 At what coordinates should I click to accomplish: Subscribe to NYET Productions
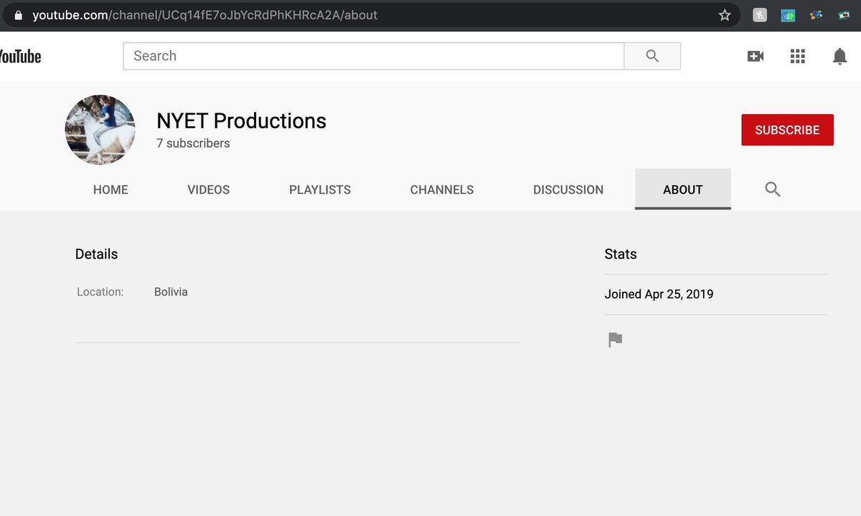(787, 130)
